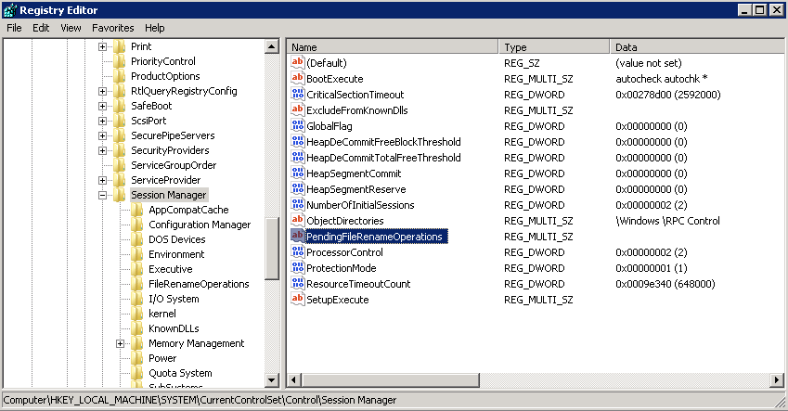Viewport: 788px width, 411px height.
Task: Click the '0x0009e340 (648000)' data cell
Action: [x=665, y=284]
